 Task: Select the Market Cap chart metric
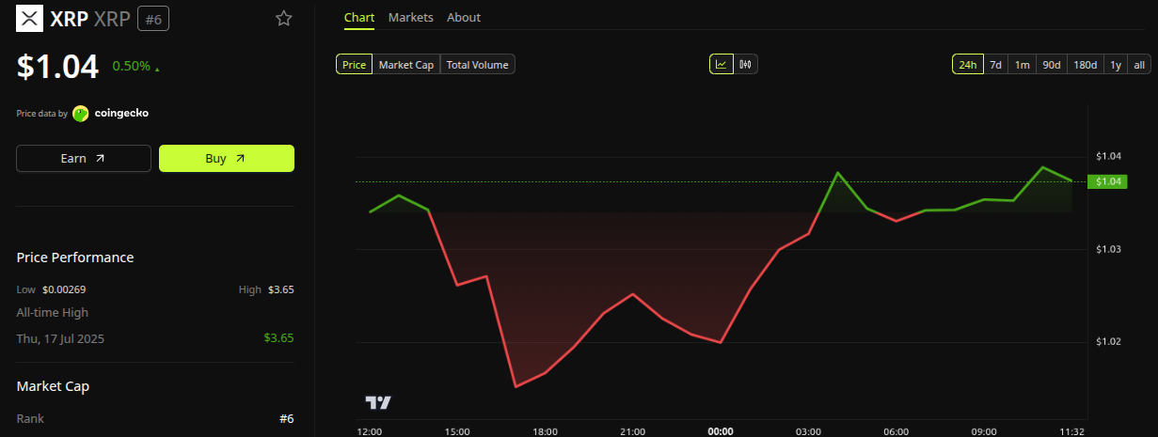click(406, 65)
